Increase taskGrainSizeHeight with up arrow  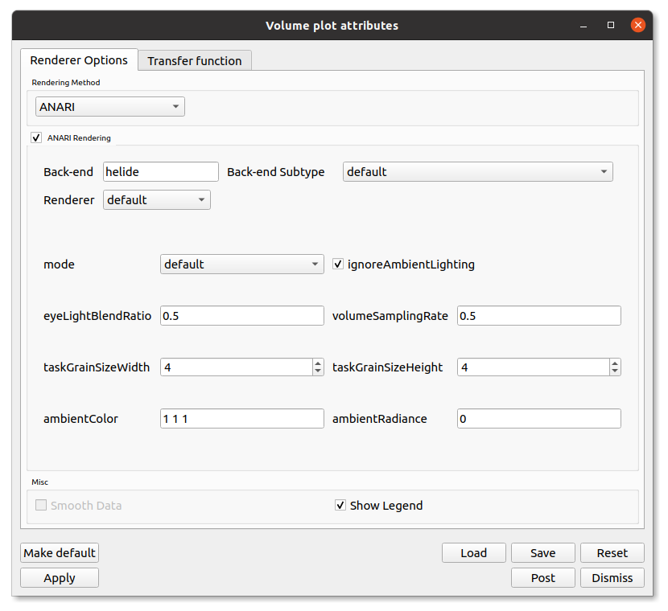[x=615, y=363]
